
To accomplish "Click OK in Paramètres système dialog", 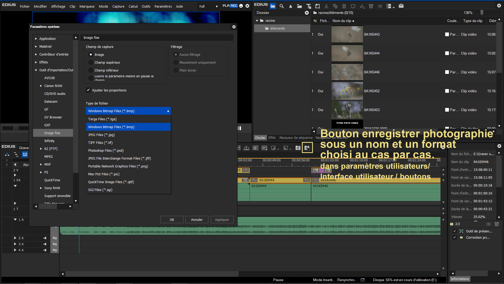I will (x=172, y=220).
